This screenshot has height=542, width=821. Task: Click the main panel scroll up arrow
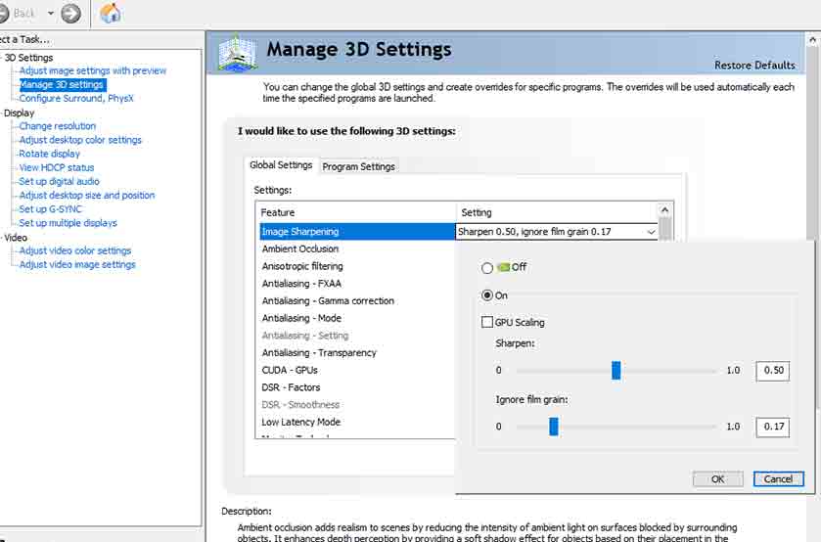813,39
